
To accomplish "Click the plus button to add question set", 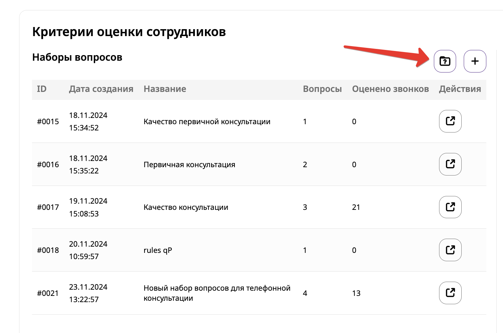I will tap(475, 61).
